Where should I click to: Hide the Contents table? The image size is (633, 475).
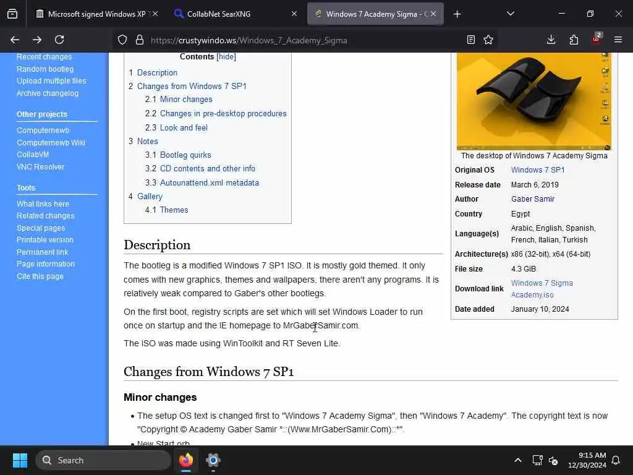coord(226,56)
